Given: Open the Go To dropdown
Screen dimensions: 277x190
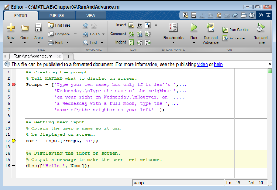Looking at the screenshot, I should [104, 34].
